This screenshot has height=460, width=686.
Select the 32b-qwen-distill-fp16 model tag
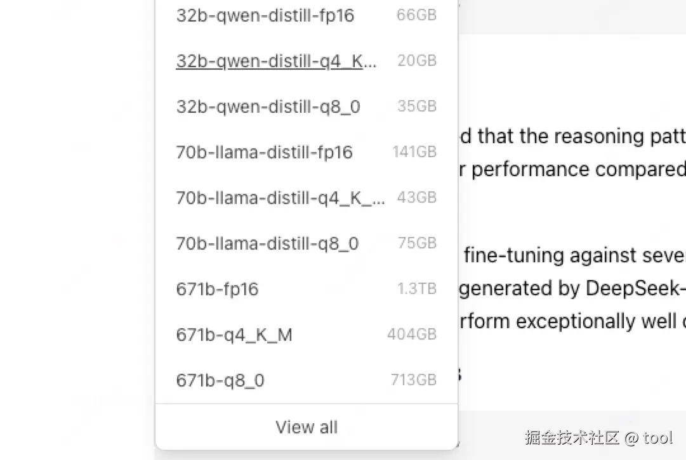265,15
